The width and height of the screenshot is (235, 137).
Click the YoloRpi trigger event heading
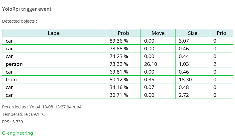[x=27, y=9]
